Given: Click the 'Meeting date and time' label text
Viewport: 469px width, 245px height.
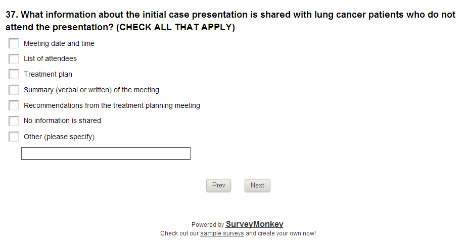Looking at the screenshot, I should pos(59,44).
